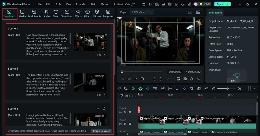The height and width of the screenshot is (136, 260).
Task: Open the Stickers tab
Action: coord(97,14)
